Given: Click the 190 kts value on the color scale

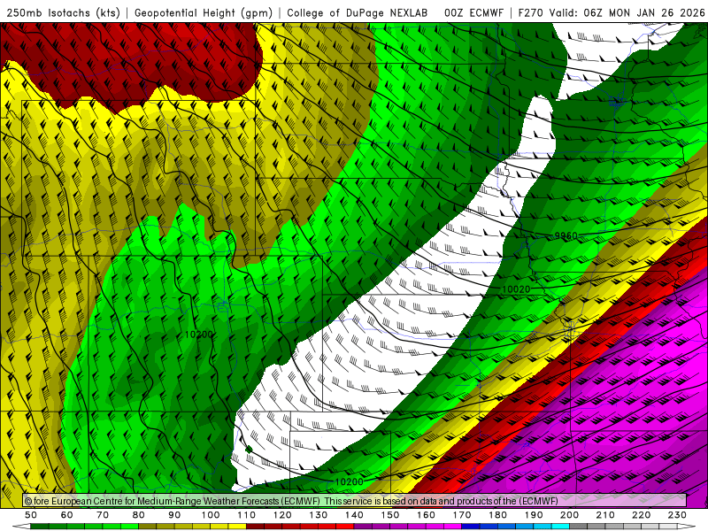Looking at the screenshot, I should click(x=534, y=515).
